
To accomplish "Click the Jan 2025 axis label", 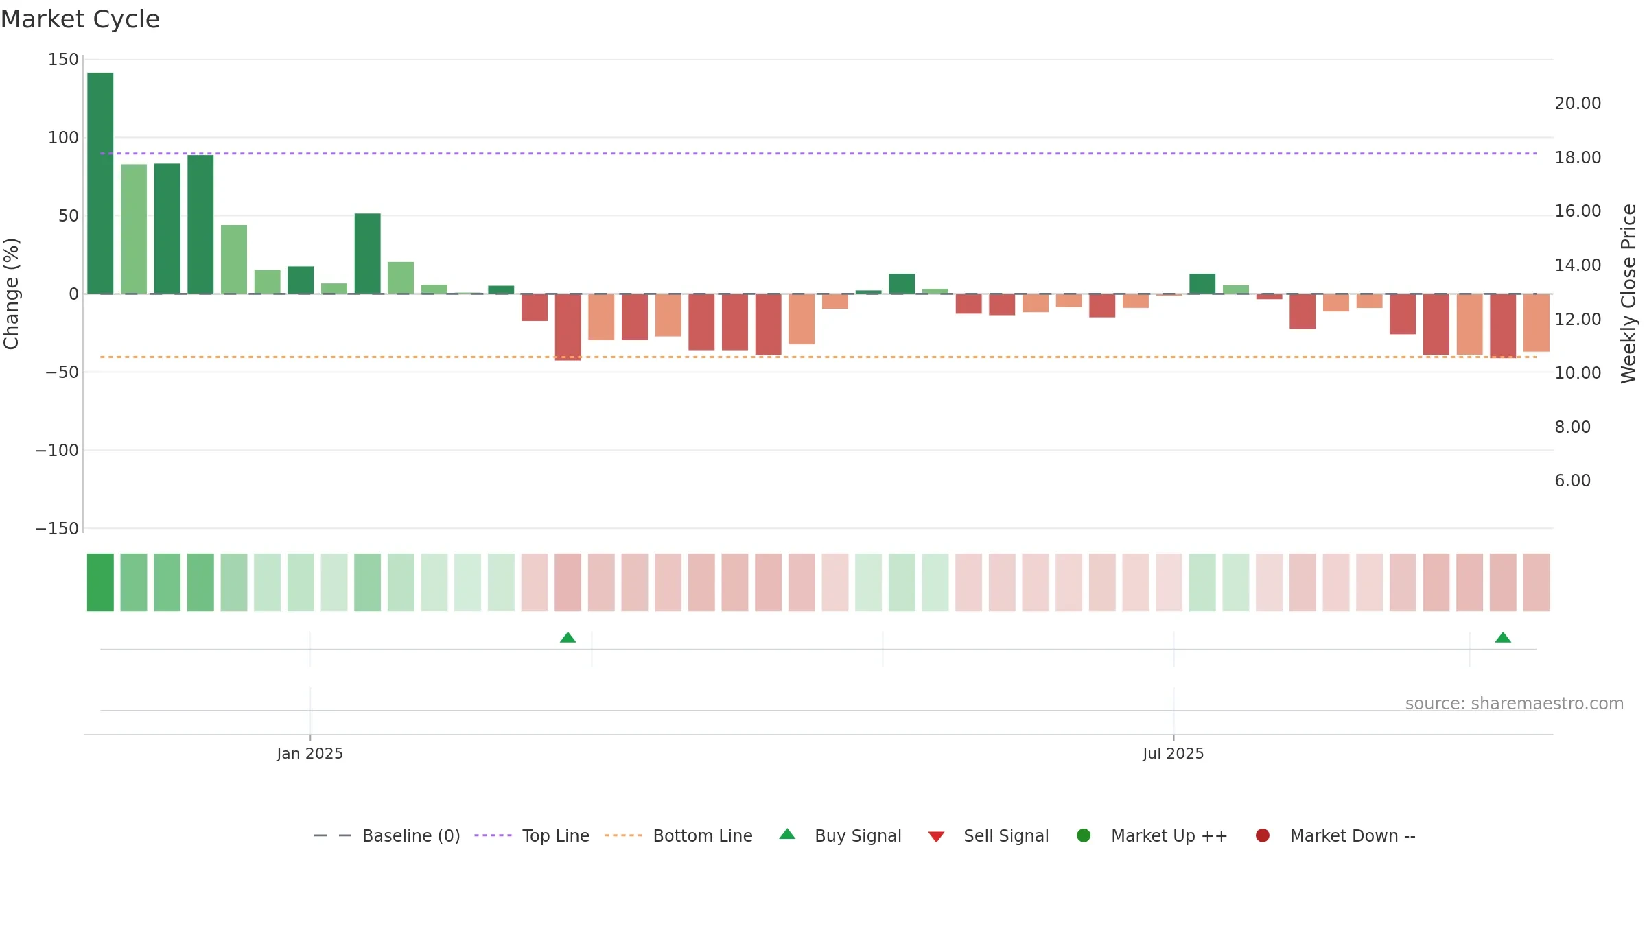I will coord(310,754).
